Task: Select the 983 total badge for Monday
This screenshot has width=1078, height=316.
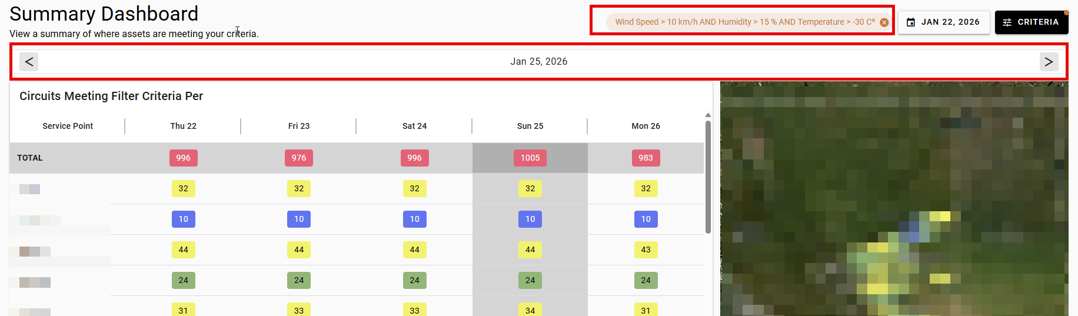Action: click(x=646, y=158)
